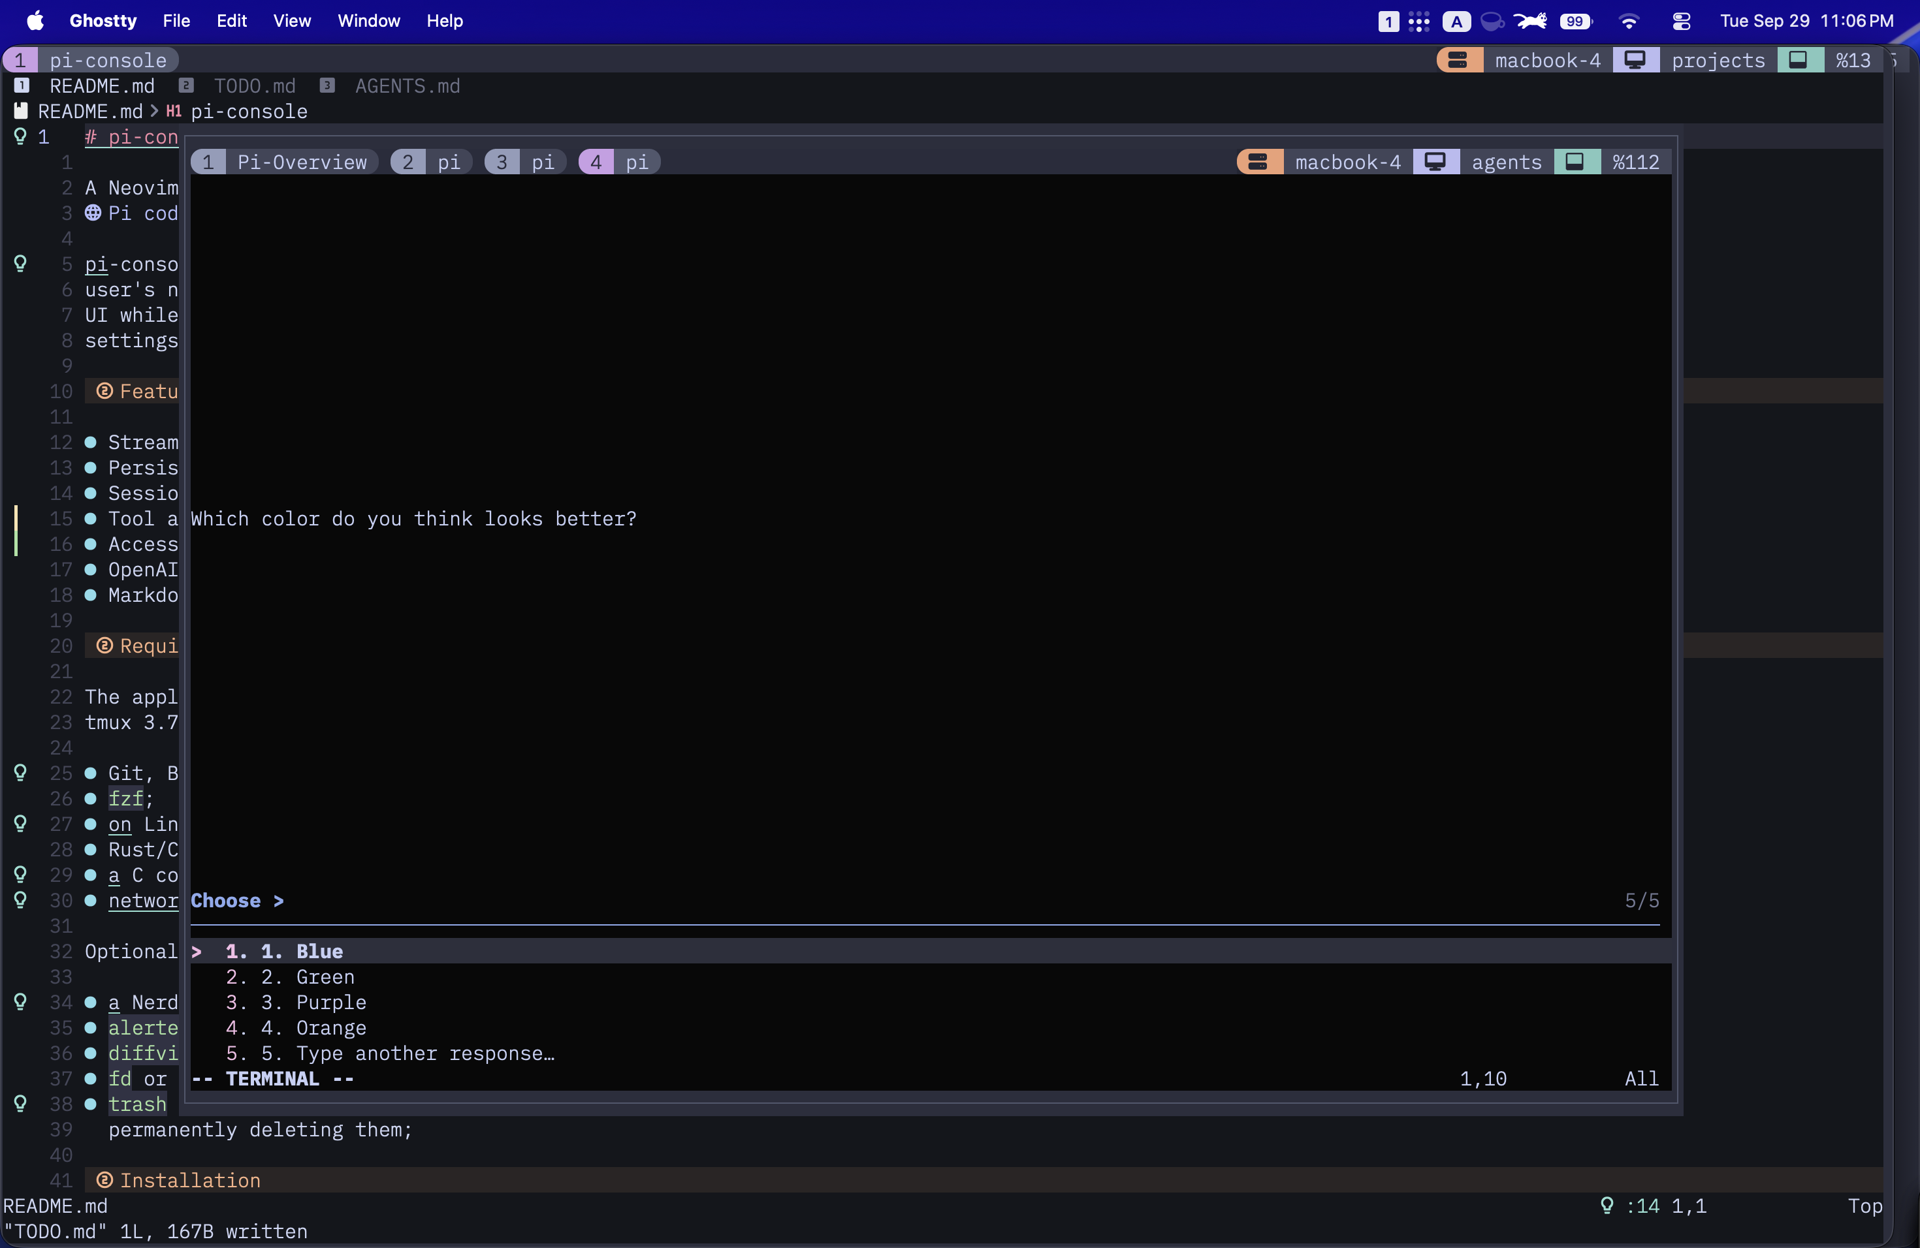The image size is (1920, 1248).
Task: Click the menu bar dots grid icon
Action: pos(1419,21)
